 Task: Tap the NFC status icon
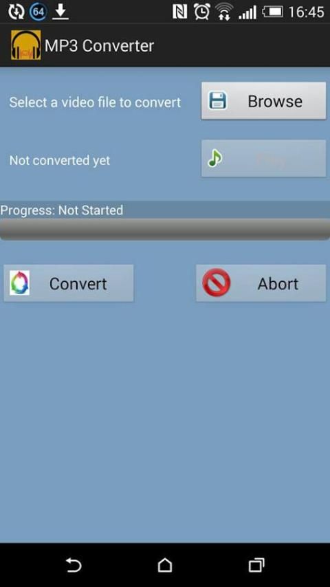pos(180,12)
